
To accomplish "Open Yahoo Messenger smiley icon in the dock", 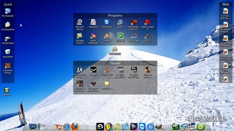I will [x=58, y=127].
